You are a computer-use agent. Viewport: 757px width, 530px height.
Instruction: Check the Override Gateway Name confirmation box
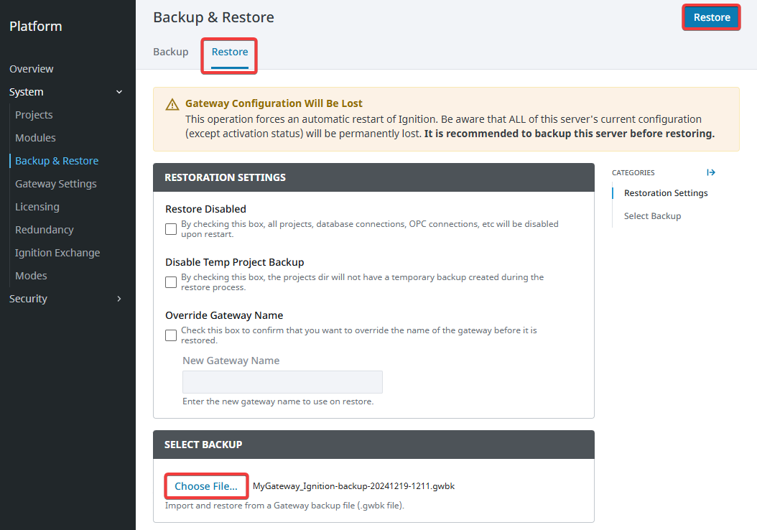click(170, 335)
